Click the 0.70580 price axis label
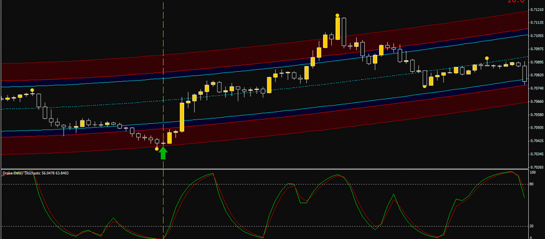 pos(537,115)
